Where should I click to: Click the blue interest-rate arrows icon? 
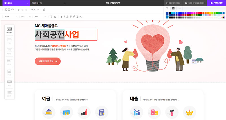(66, 112)
